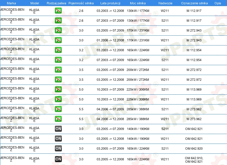
Task: Click the Model column header
Action: point(35,3)
